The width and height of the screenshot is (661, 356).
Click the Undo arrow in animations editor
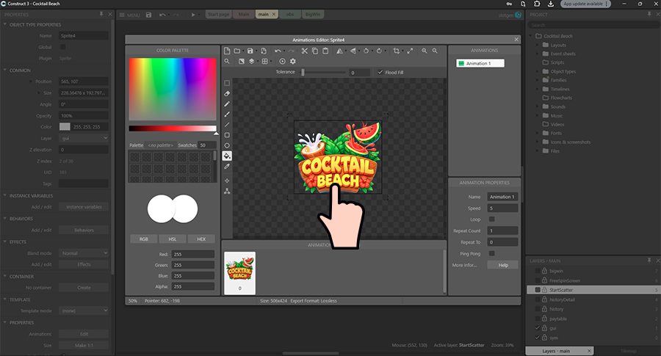point(278,51)
